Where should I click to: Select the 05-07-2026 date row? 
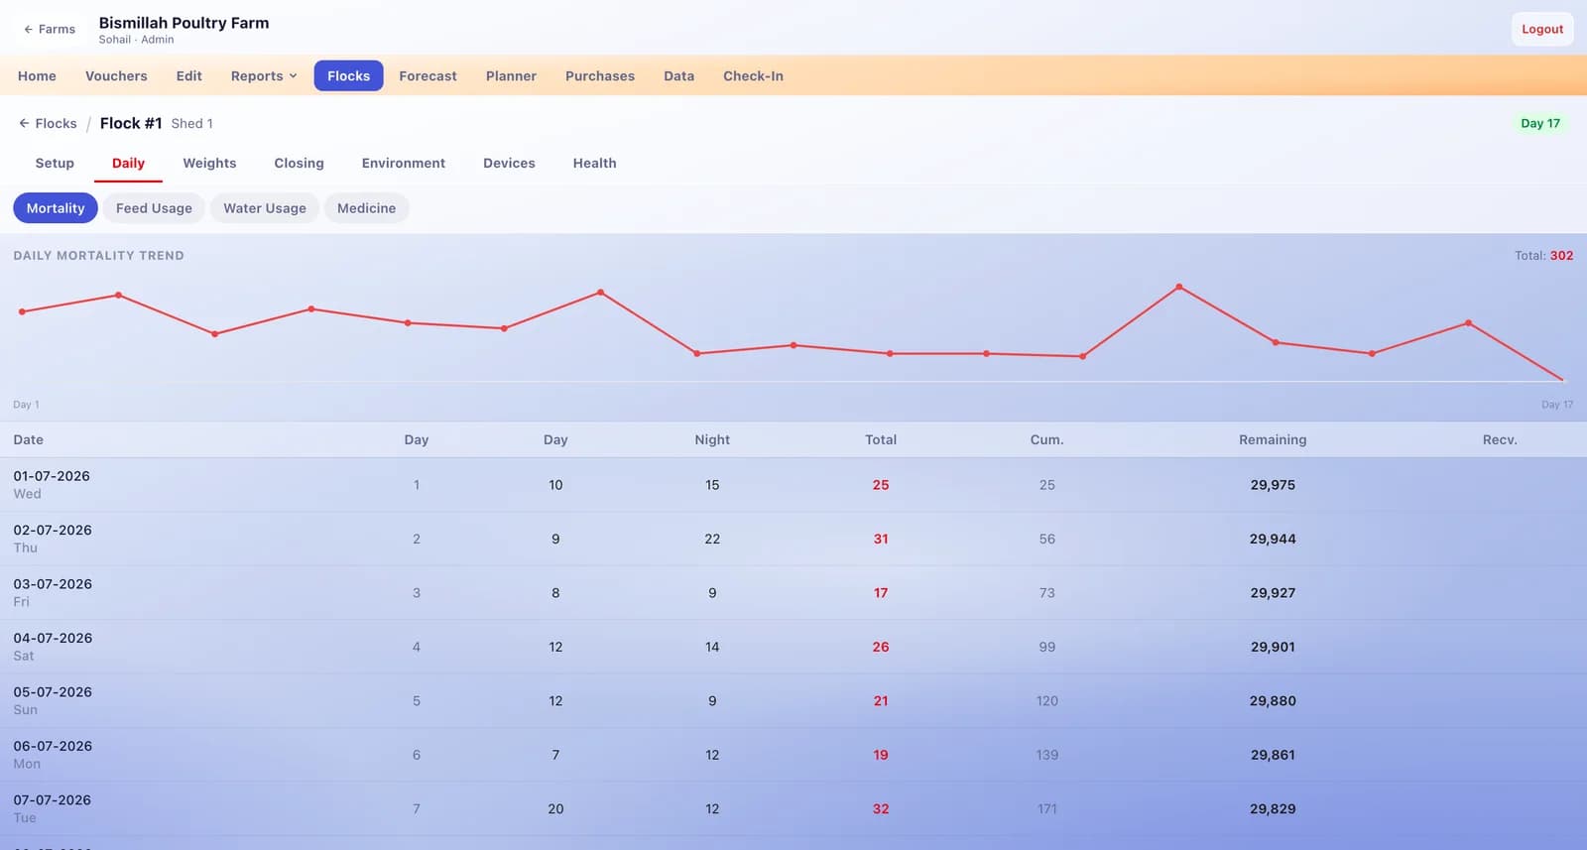click(793, 701)
